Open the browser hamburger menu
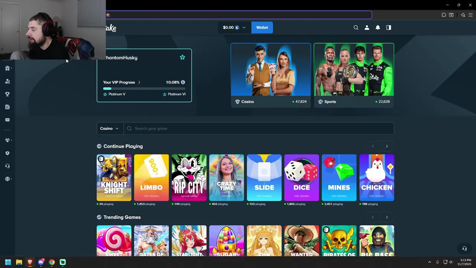 [x=470, y=15]
